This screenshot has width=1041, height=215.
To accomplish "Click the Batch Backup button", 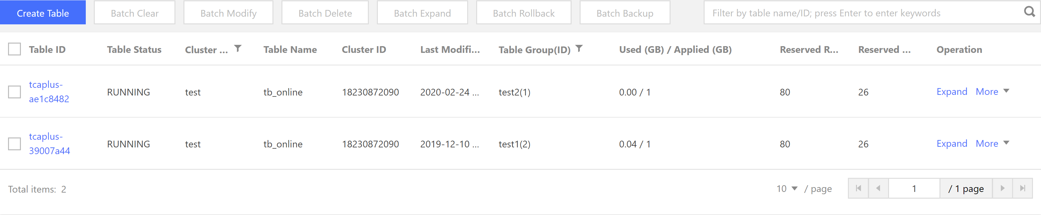I will coord(625,13).
